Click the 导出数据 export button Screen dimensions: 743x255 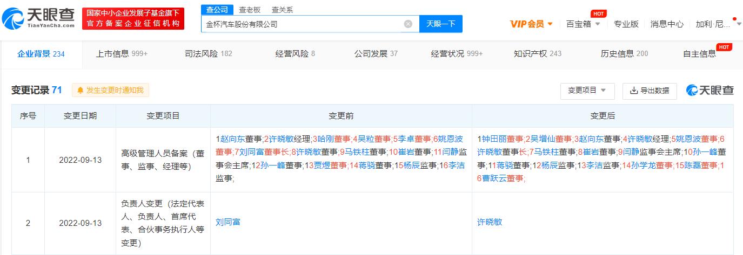pos(650,91)
